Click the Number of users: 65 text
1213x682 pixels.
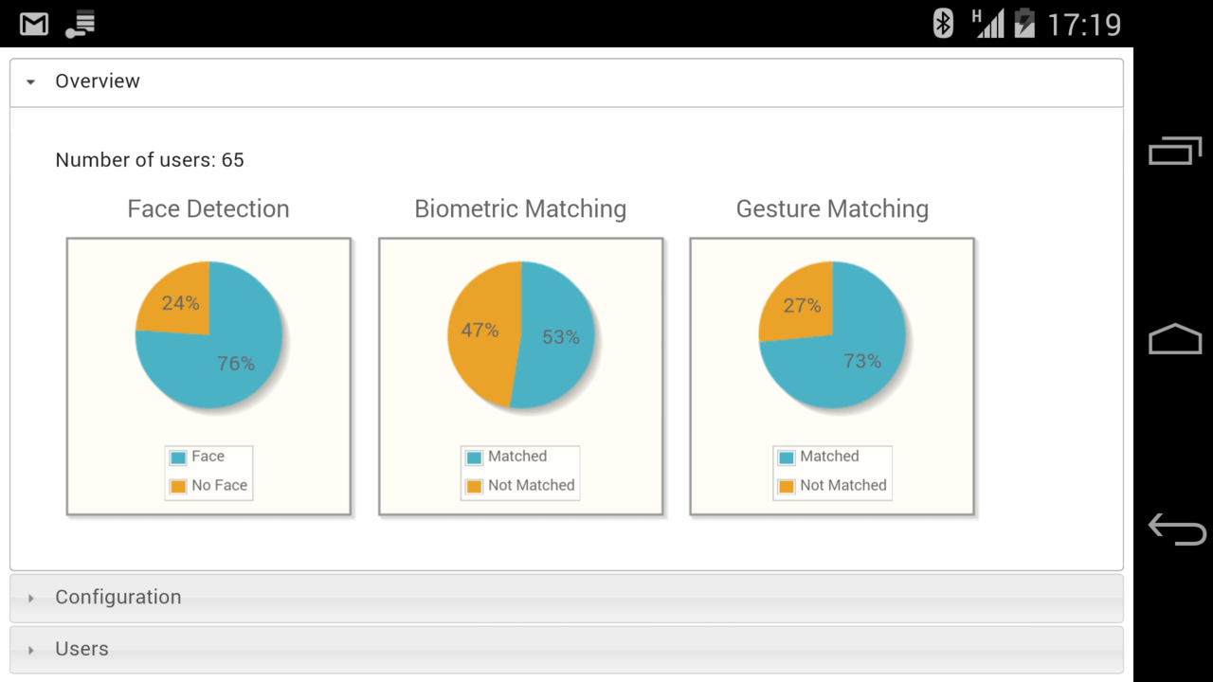click(x=150, y=160)
